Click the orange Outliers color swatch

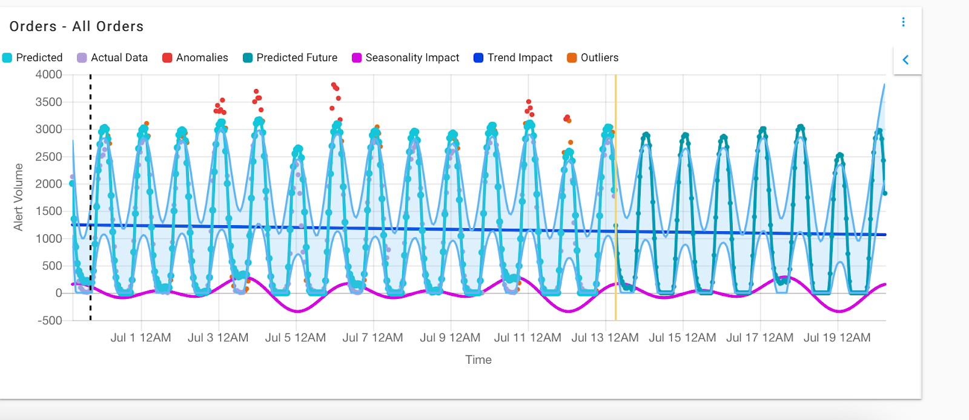pyautogui.click(x=572, y=57)
